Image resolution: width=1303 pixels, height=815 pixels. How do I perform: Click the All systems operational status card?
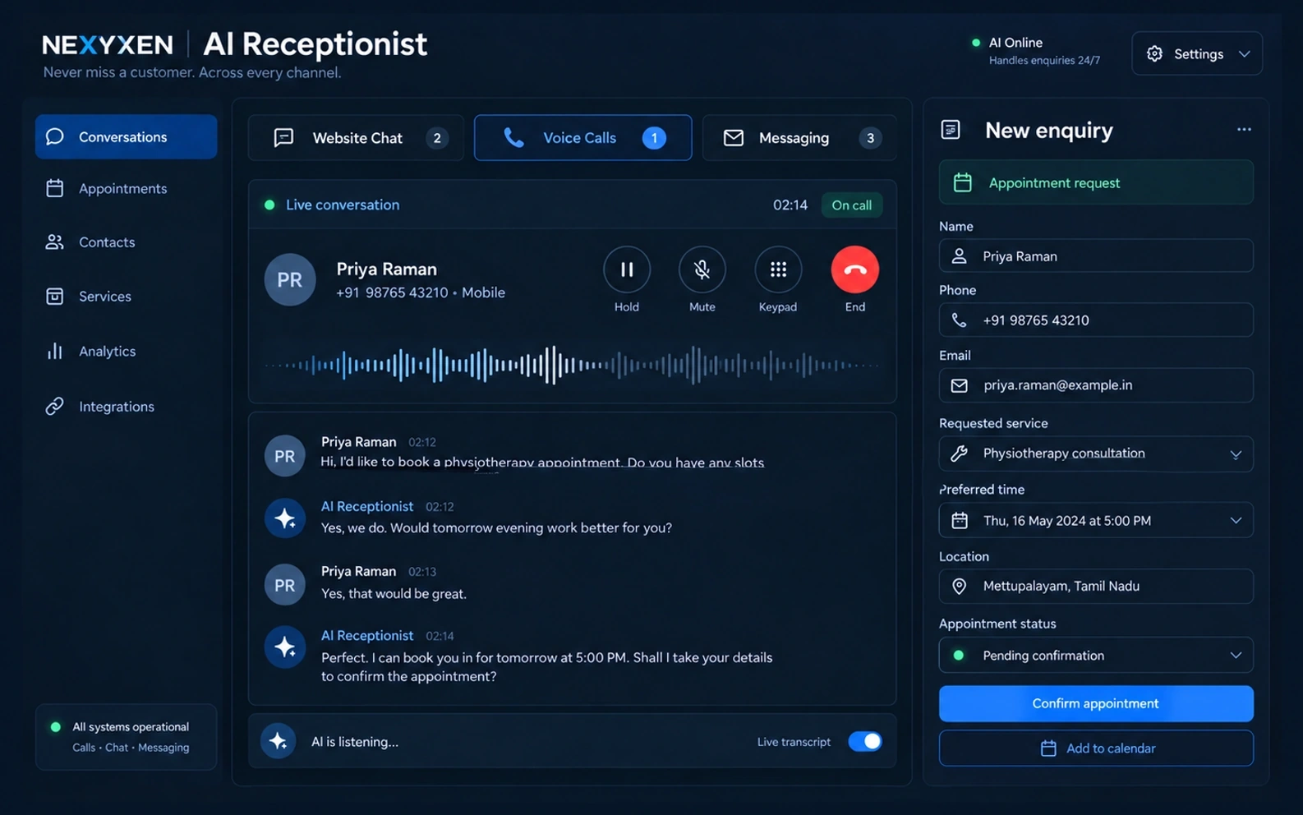[126, 737]
